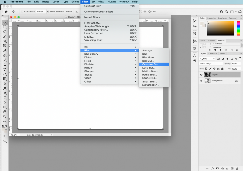
Task: Open Image menu in menu bar
Action: pyautogui.click(x=45, y=2)
